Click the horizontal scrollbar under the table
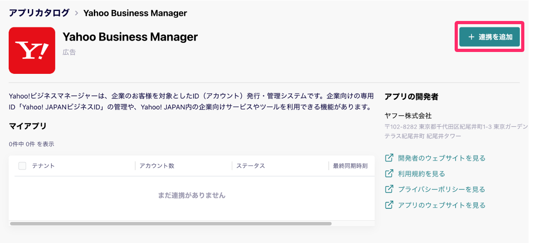This screenshot has width=533, height=243. point(171,223)
